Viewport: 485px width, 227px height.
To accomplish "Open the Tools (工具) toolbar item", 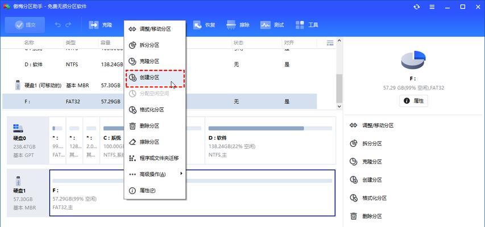I will 306,25.
